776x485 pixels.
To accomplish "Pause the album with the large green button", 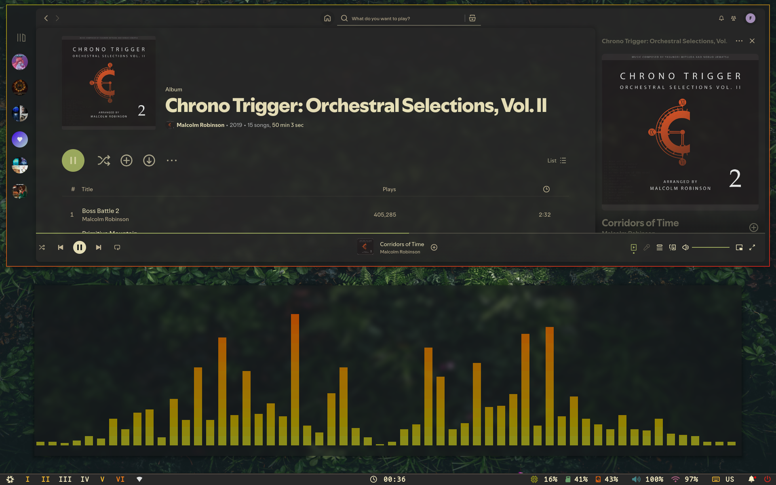I will pyautogui.click(x=73, y=160).
